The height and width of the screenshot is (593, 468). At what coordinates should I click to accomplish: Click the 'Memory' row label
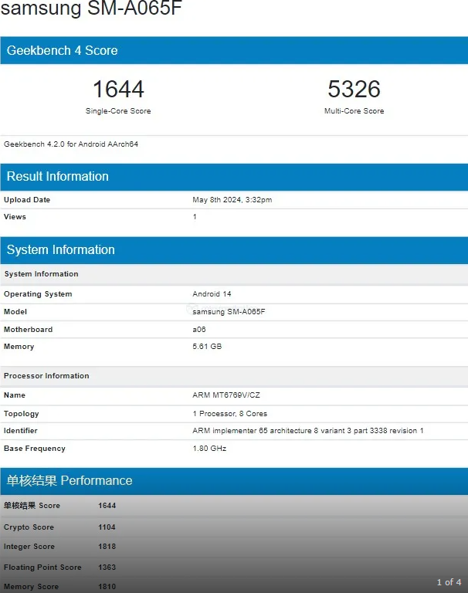coord(19,347)
